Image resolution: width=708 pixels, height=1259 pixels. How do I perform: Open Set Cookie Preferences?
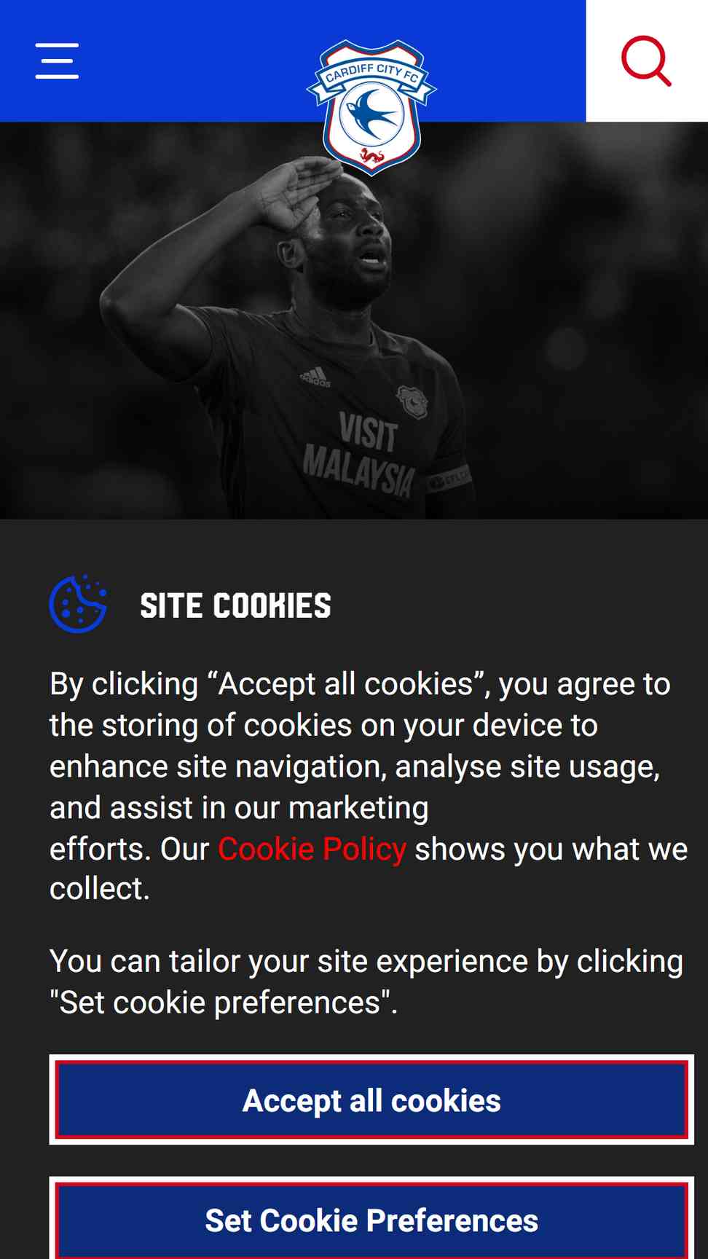(x=371, y=1218)
